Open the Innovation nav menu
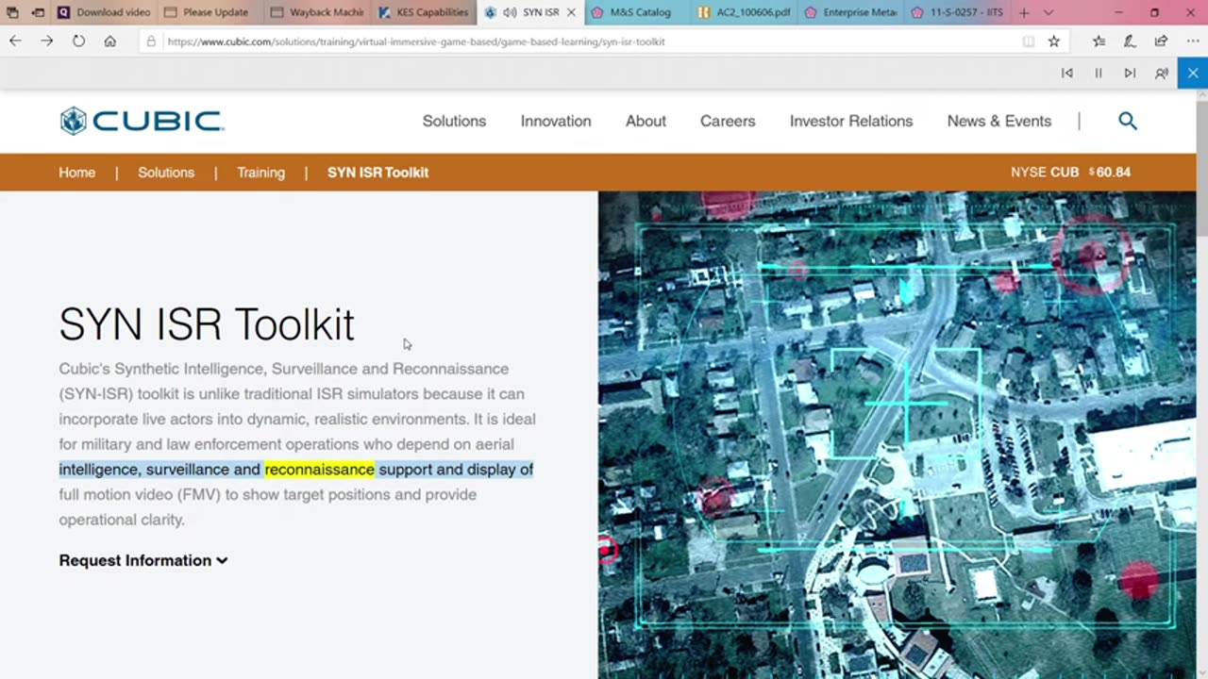Viewport: 1208px width, 679px height. (556, 121)
